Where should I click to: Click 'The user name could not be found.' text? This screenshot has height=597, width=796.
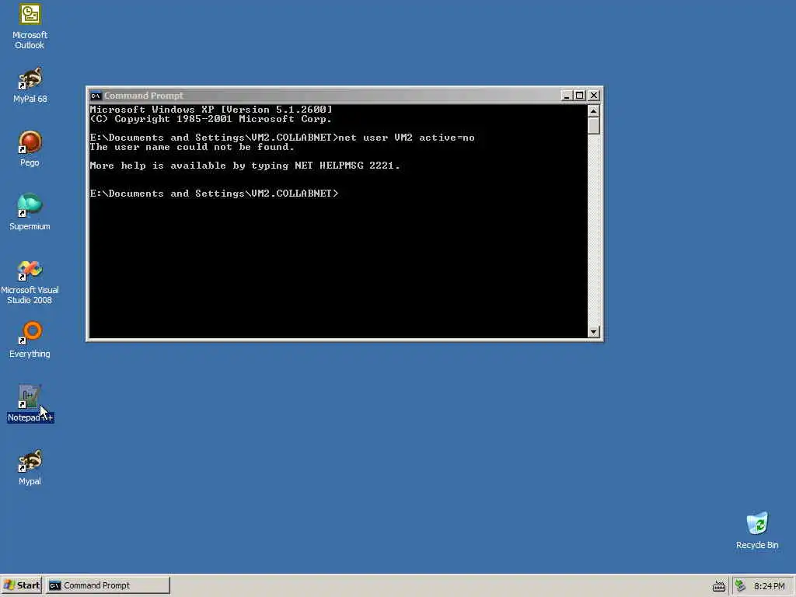tap(192, 147)
